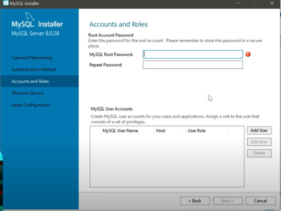This screenshot has height=211, width=281.
Task: Go to the Apply Configuration step
Action: [x=31, y=105]
